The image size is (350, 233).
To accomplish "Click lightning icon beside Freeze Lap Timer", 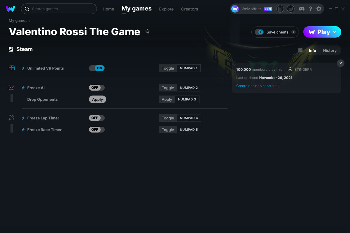I will click(x=23, y=118).
